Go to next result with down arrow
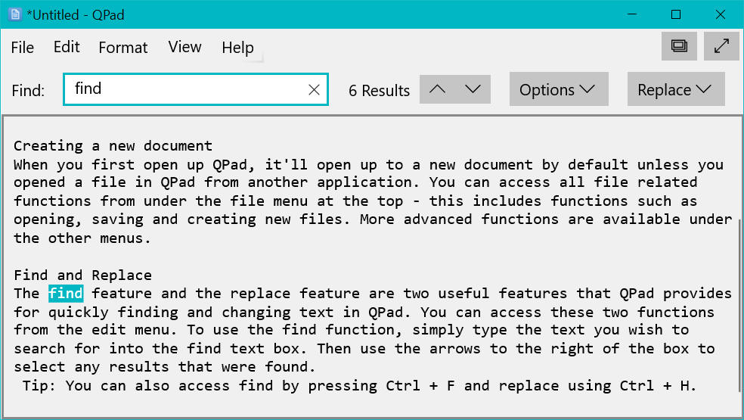 pos(473,89)
